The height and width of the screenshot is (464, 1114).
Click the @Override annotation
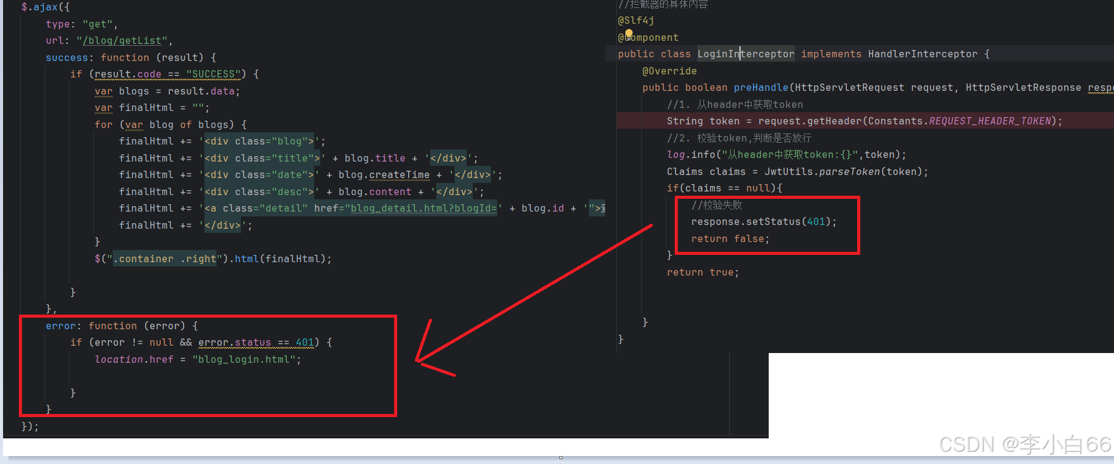pyautogui.click(x=669, y=71)
